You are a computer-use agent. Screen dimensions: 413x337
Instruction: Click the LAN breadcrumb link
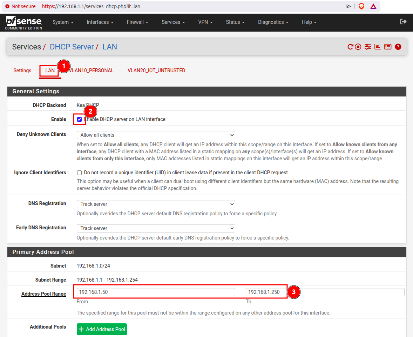tap(110, 47)
